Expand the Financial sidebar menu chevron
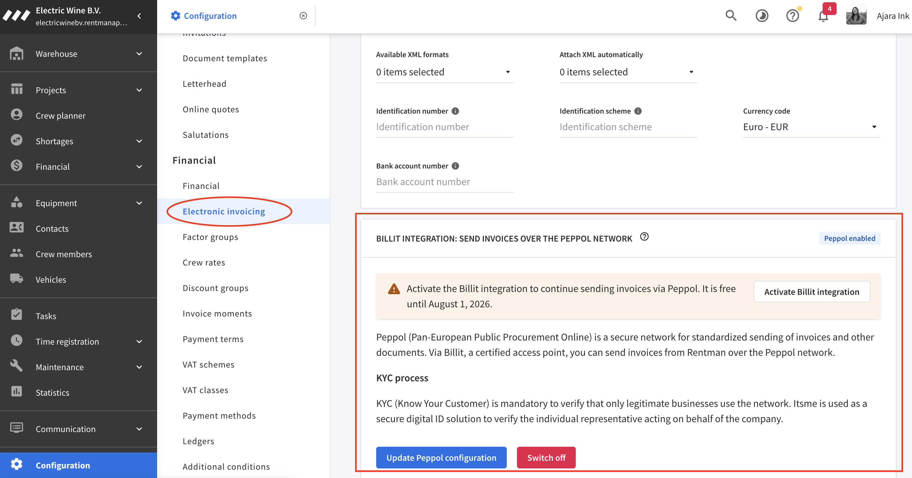Image resolution: width=912 pixels, height=478 pixels. point(140,167)
